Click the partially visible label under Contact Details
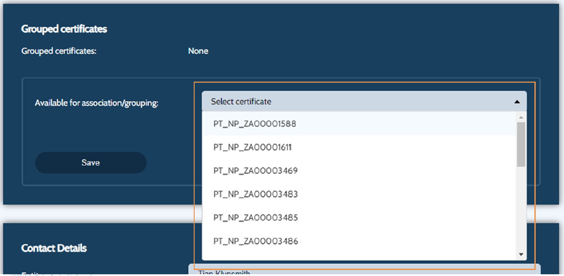 click(x=56, y=273)
